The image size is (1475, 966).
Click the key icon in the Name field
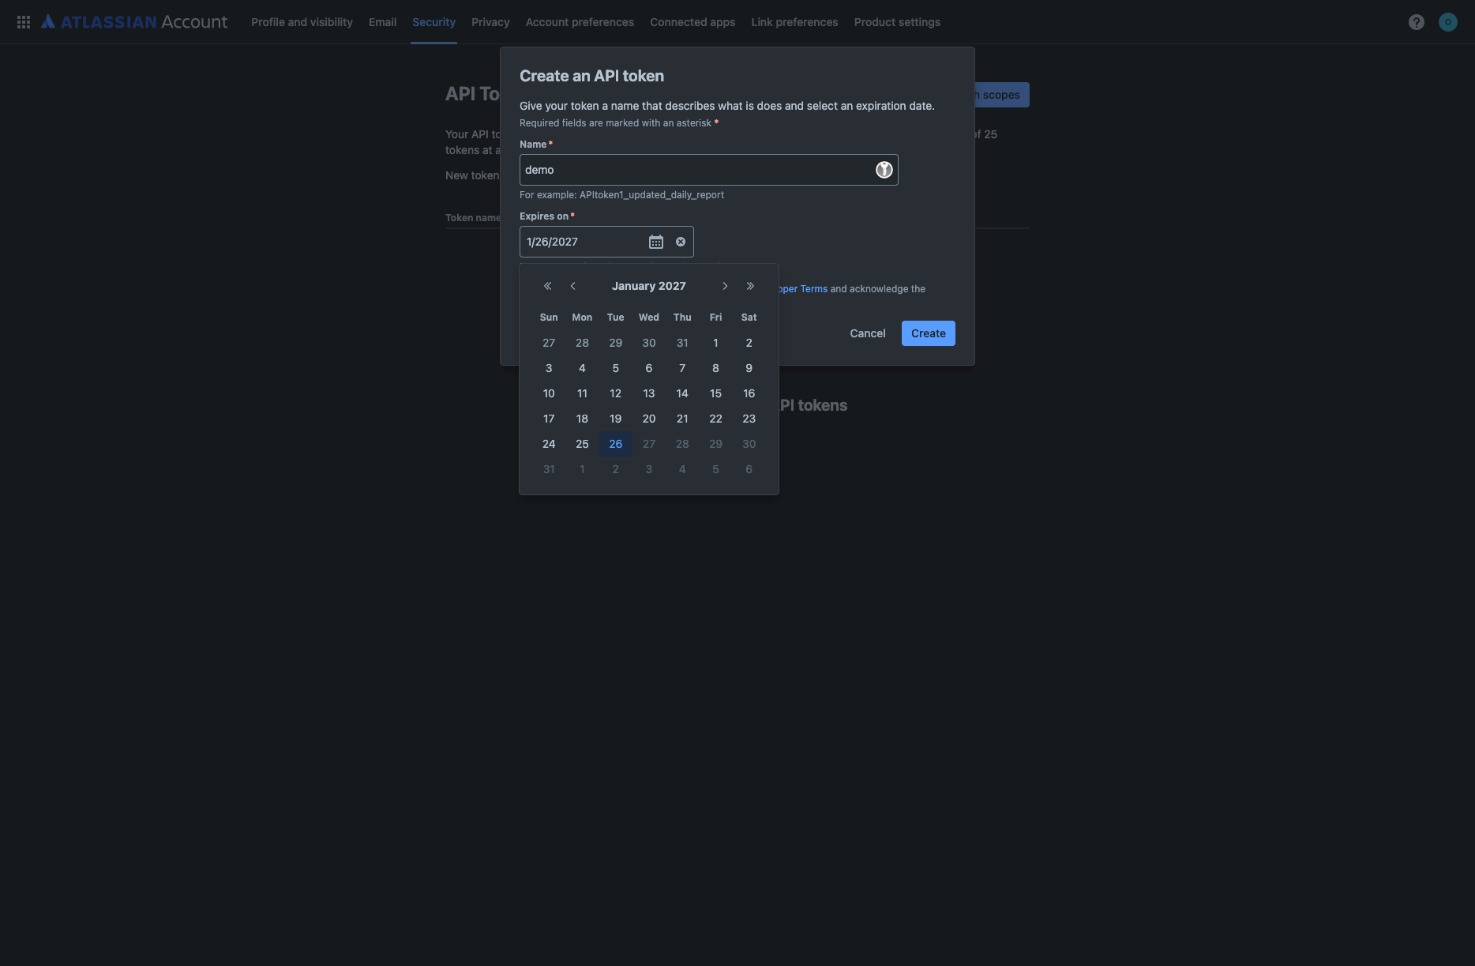point(883,169)
